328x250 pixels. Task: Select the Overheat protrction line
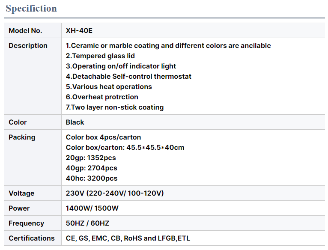[102, 97]
